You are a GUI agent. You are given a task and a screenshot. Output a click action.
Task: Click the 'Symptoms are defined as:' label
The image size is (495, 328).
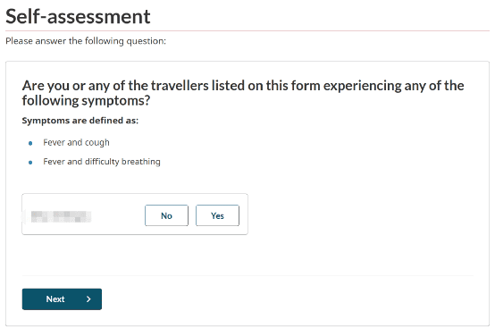coord(80,121)
